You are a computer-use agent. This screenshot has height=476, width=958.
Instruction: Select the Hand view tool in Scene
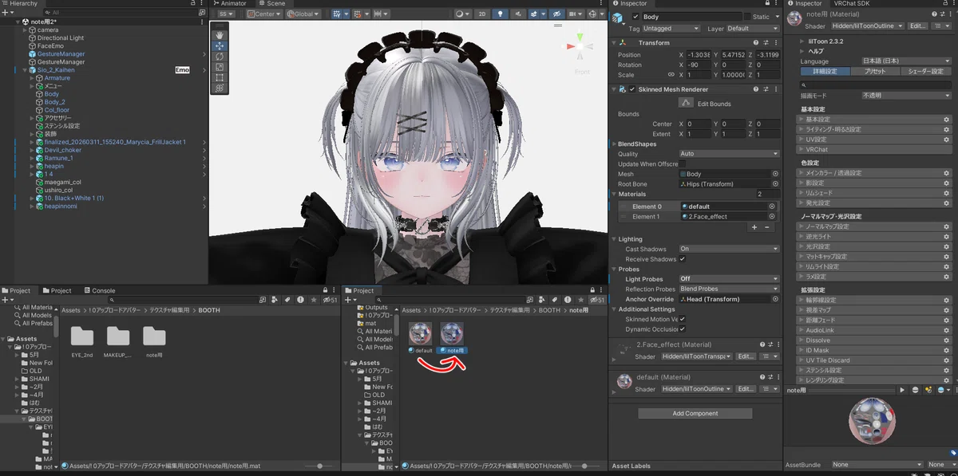(220, 35)
